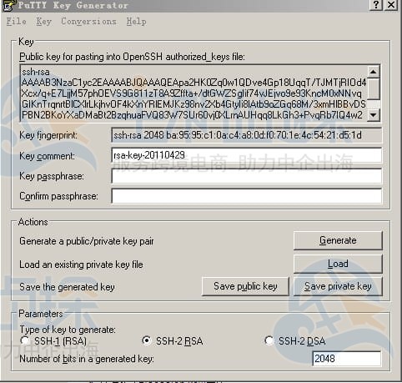402x383 pixels.
Task: Click 'Public key for pasting into OpenSSH' label
Action: coord(132,57)
